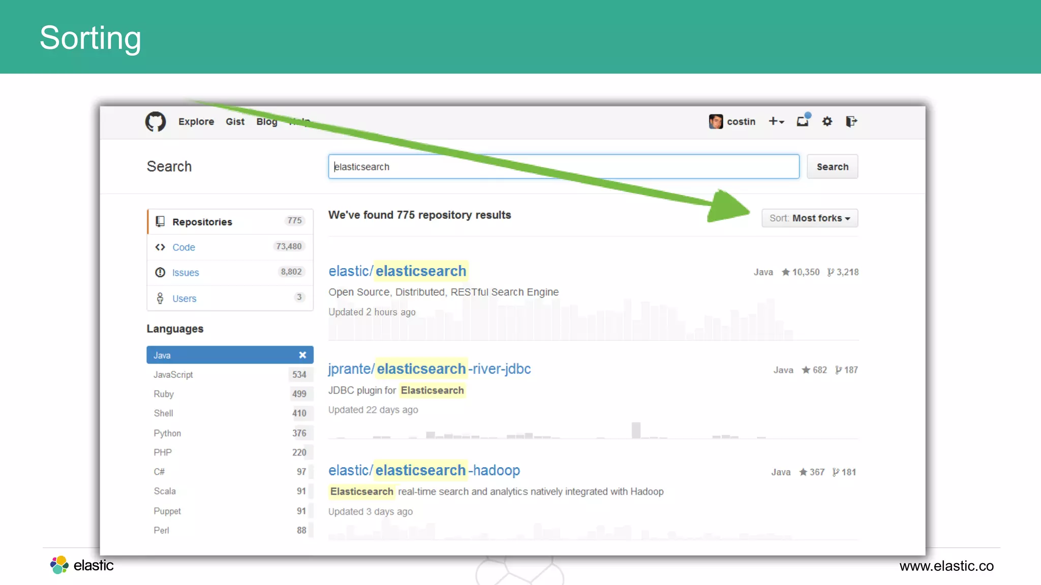This screenshot has width=1041, height=585.
Task: Remove the Java language filter
Action: coord(302,355)
